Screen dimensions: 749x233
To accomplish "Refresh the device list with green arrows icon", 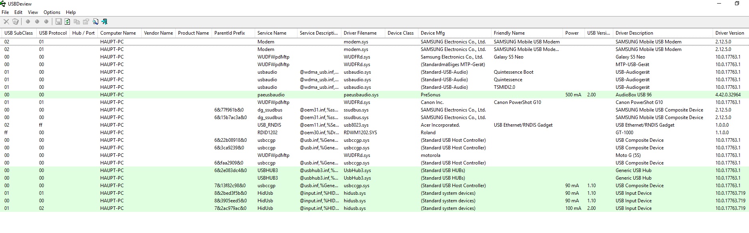I will pos(67,22).
